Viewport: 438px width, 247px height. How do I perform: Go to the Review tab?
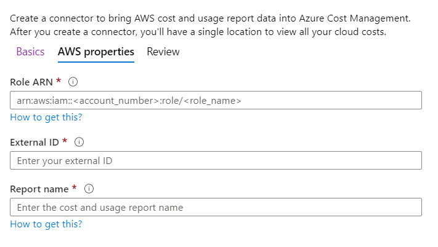163,52
